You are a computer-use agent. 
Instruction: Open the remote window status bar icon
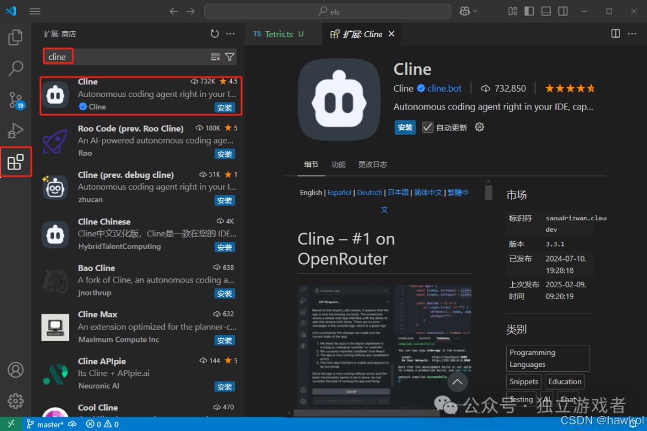click(11, 424)
